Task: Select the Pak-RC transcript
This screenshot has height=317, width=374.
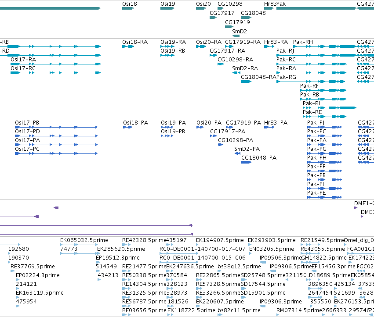Action: (312, 64)
